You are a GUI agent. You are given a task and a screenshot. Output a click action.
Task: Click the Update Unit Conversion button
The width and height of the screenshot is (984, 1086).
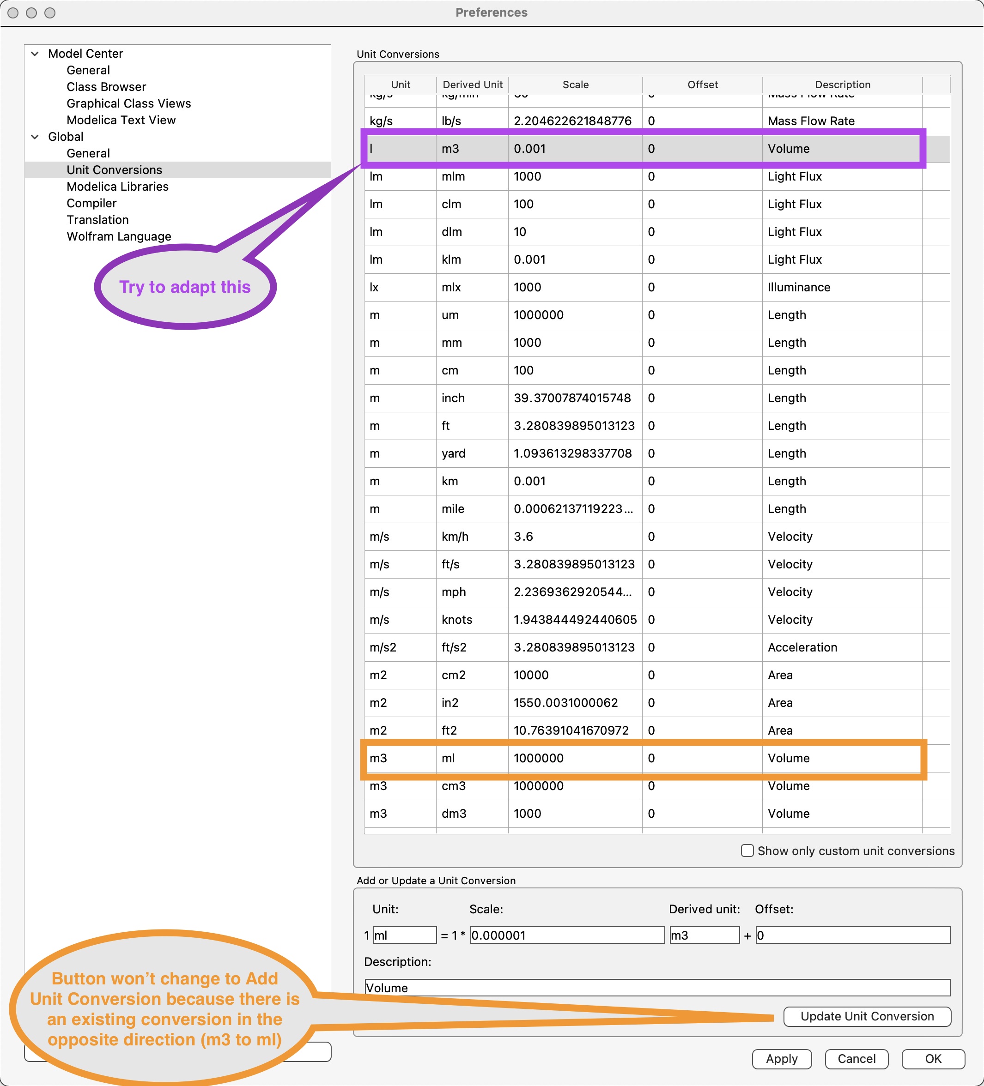coord(867,1016)
